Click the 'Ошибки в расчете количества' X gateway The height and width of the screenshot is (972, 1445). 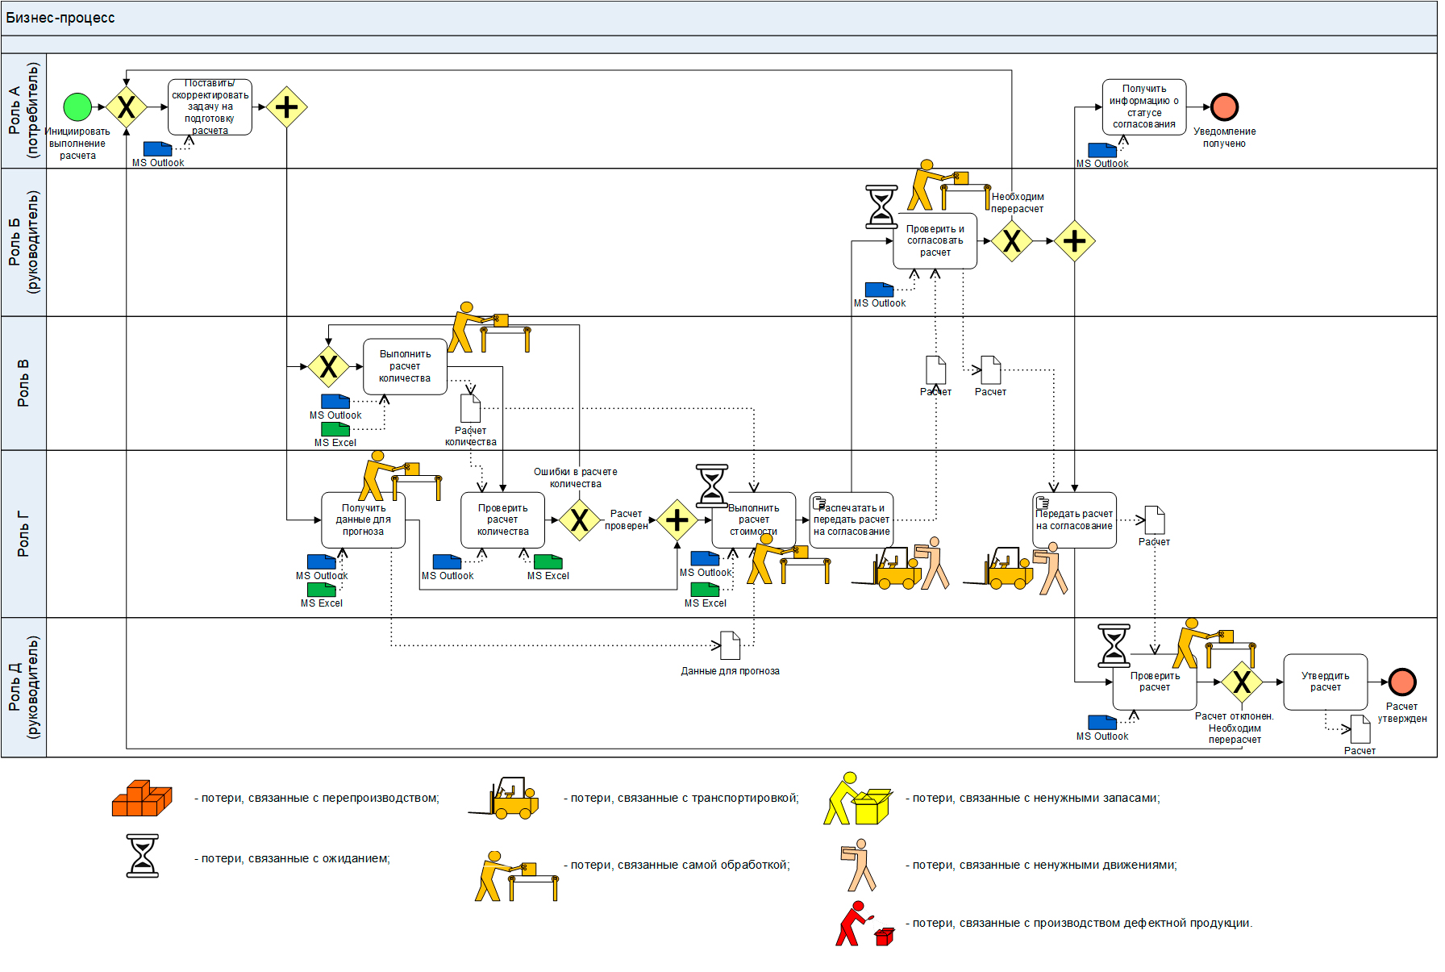579,520
